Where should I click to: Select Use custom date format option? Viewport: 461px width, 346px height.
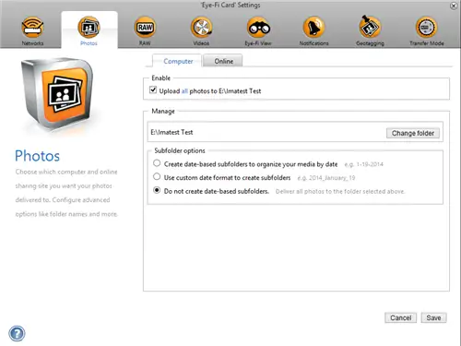157,177
